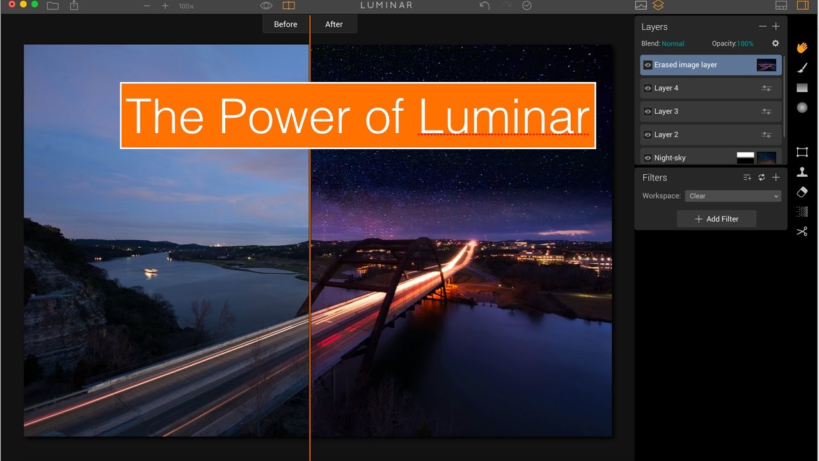Select the Eraser tool
This screenshot has height=461, width=819.
click(802, 191)
